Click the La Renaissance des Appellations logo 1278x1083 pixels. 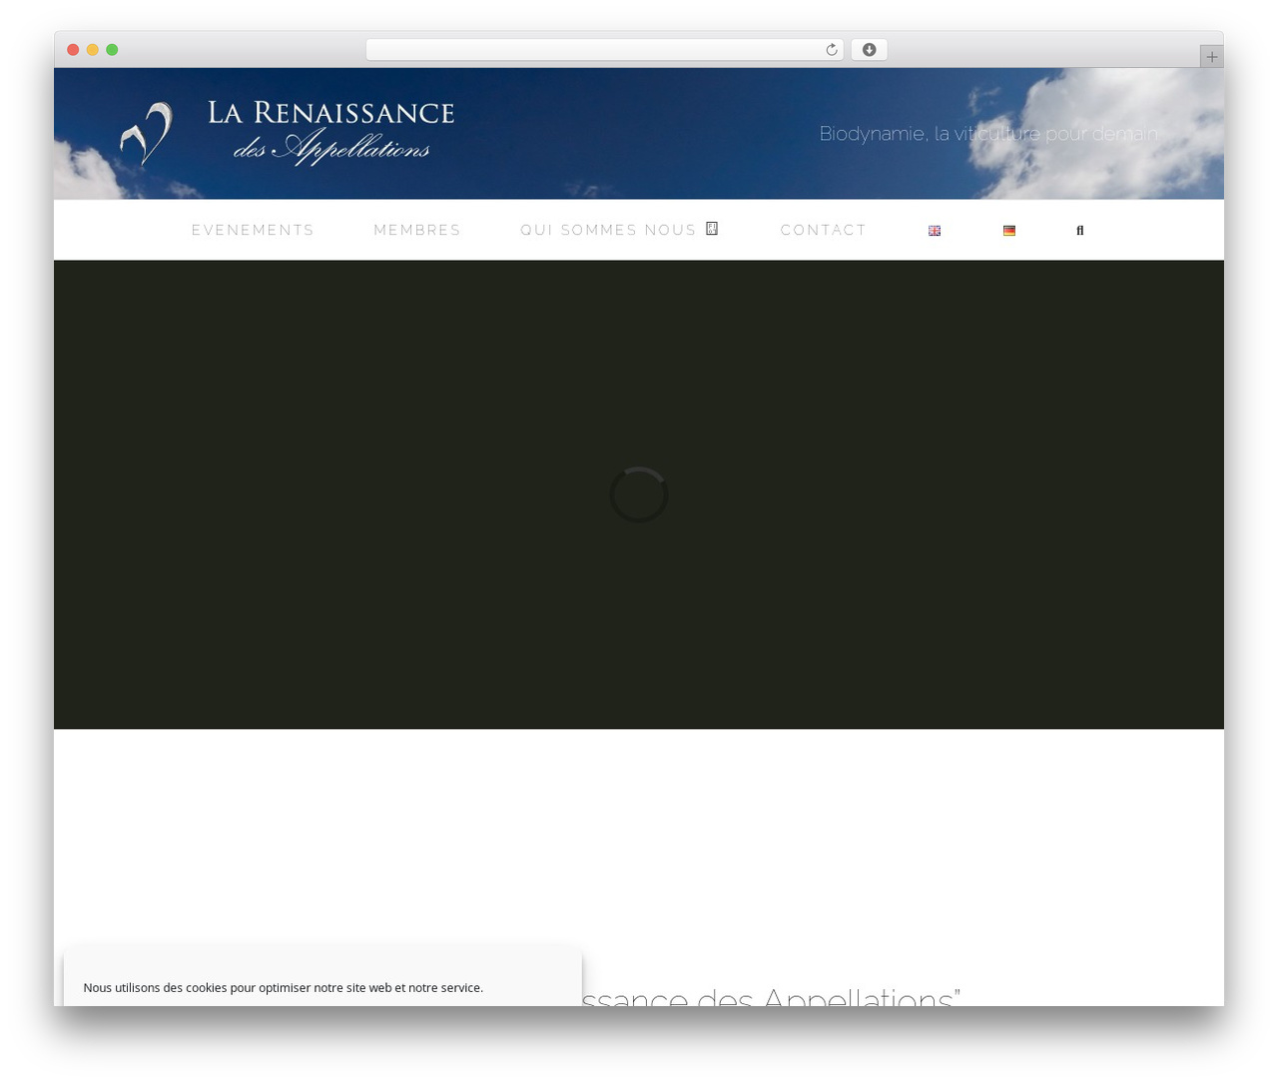[288, 133]
